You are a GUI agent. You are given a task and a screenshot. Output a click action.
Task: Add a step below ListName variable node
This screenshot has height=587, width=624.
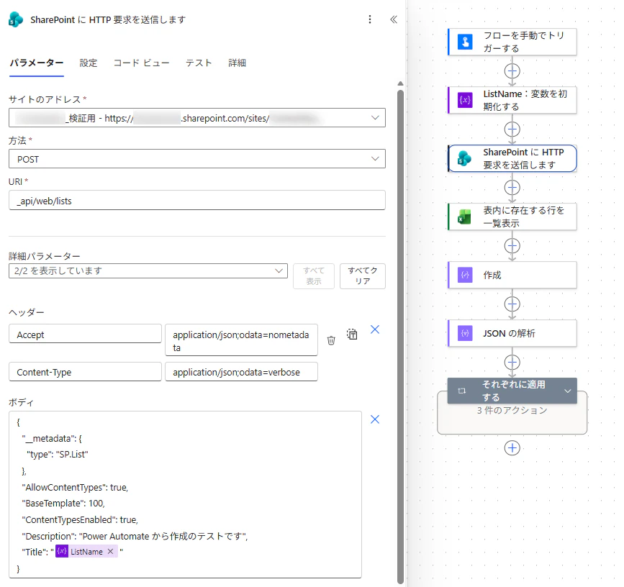click(x=512, y=129)
